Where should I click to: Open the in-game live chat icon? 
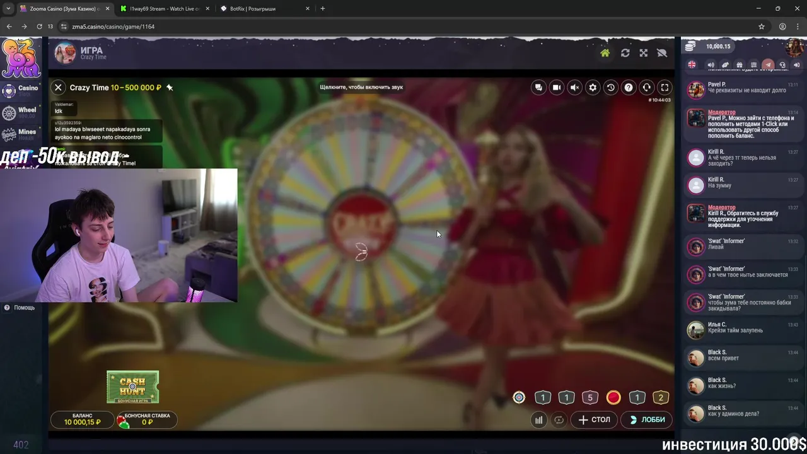pos(538,88)
